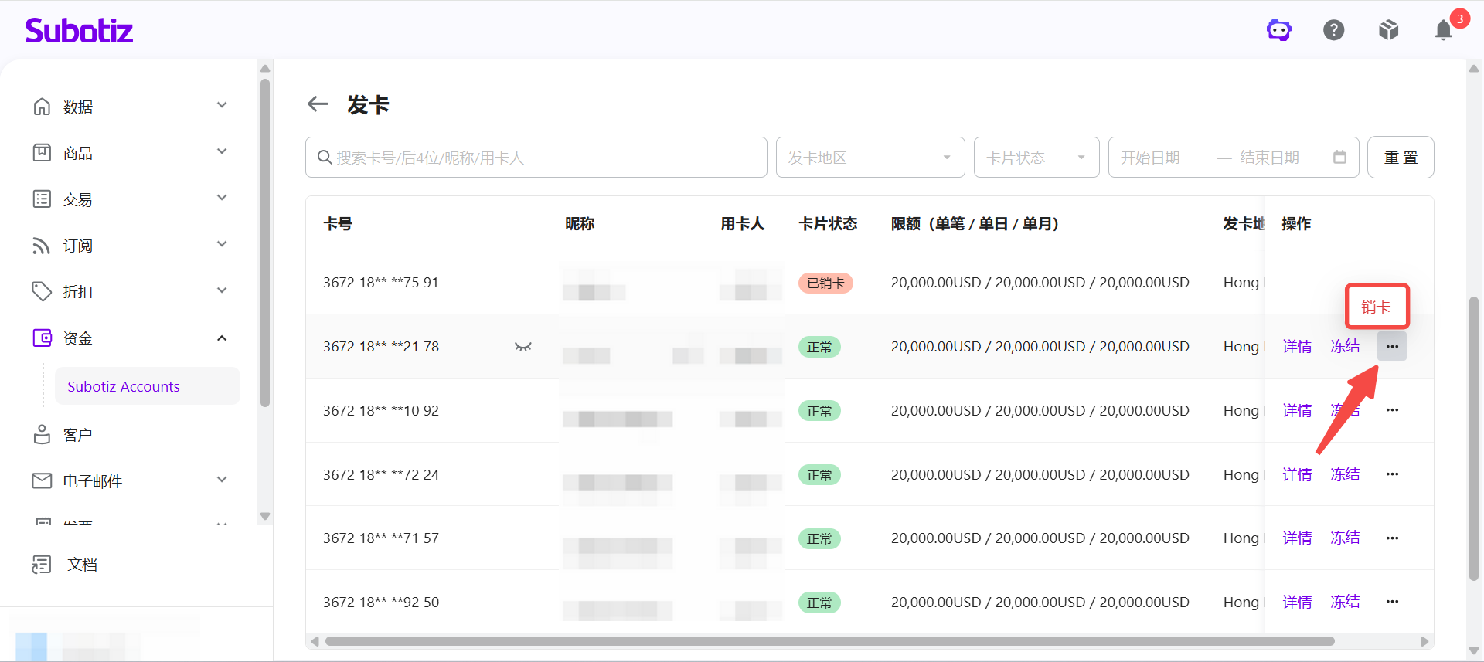The image size is (1484, 662).
Task: Reveal the hidden card number eye icon for 21 78
Action: click(x=523, y=347)
